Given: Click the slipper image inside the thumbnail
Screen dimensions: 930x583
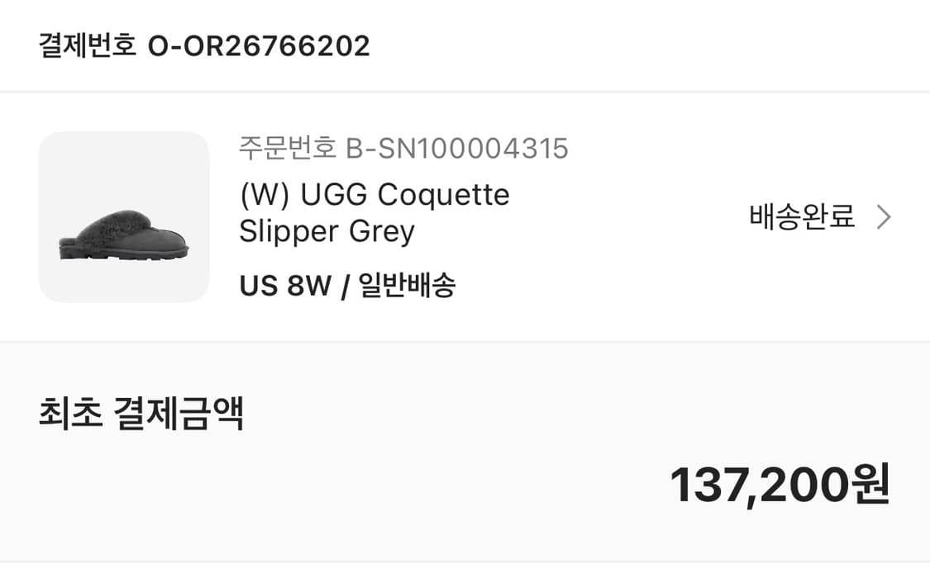Looking at the screenshot, I should tap(124, 238).
